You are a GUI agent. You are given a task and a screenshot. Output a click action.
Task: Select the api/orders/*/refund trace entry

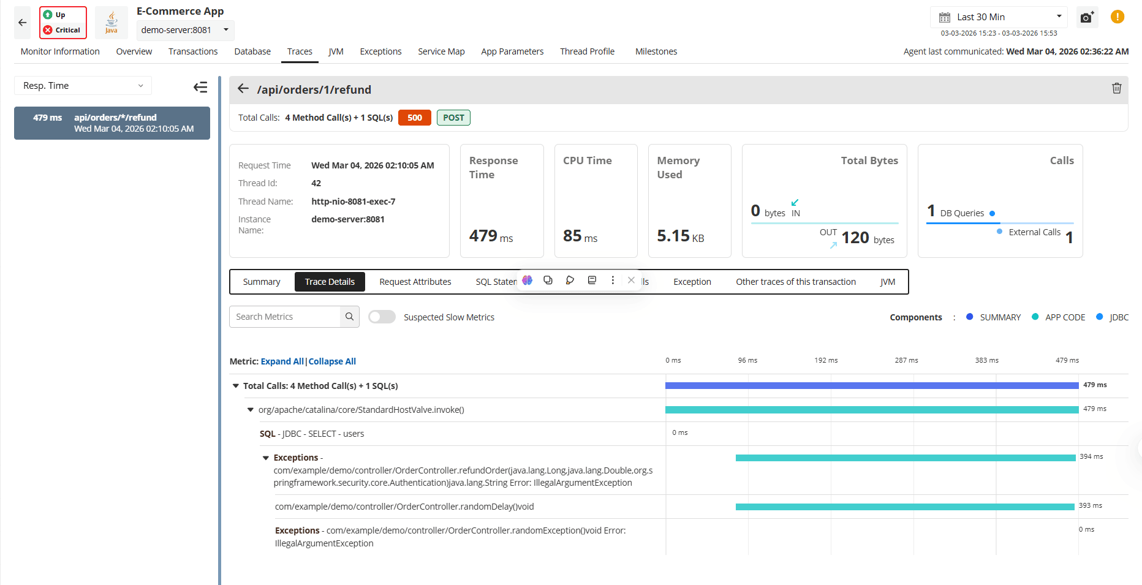(x=112, y=123)
